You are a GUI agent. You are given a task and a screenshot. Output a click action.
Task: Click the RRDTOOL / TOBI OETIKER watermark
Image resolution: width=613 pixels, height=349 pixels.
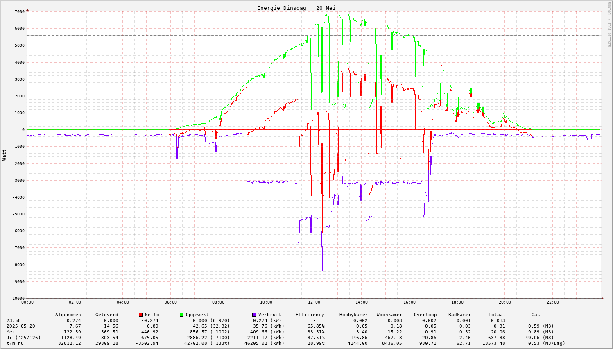pos(609,24)
